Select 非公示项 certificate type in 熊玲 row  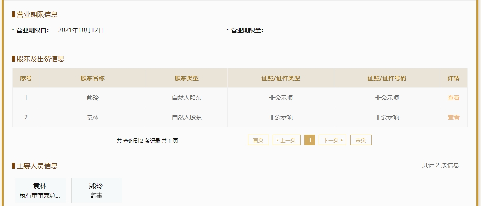281,98
